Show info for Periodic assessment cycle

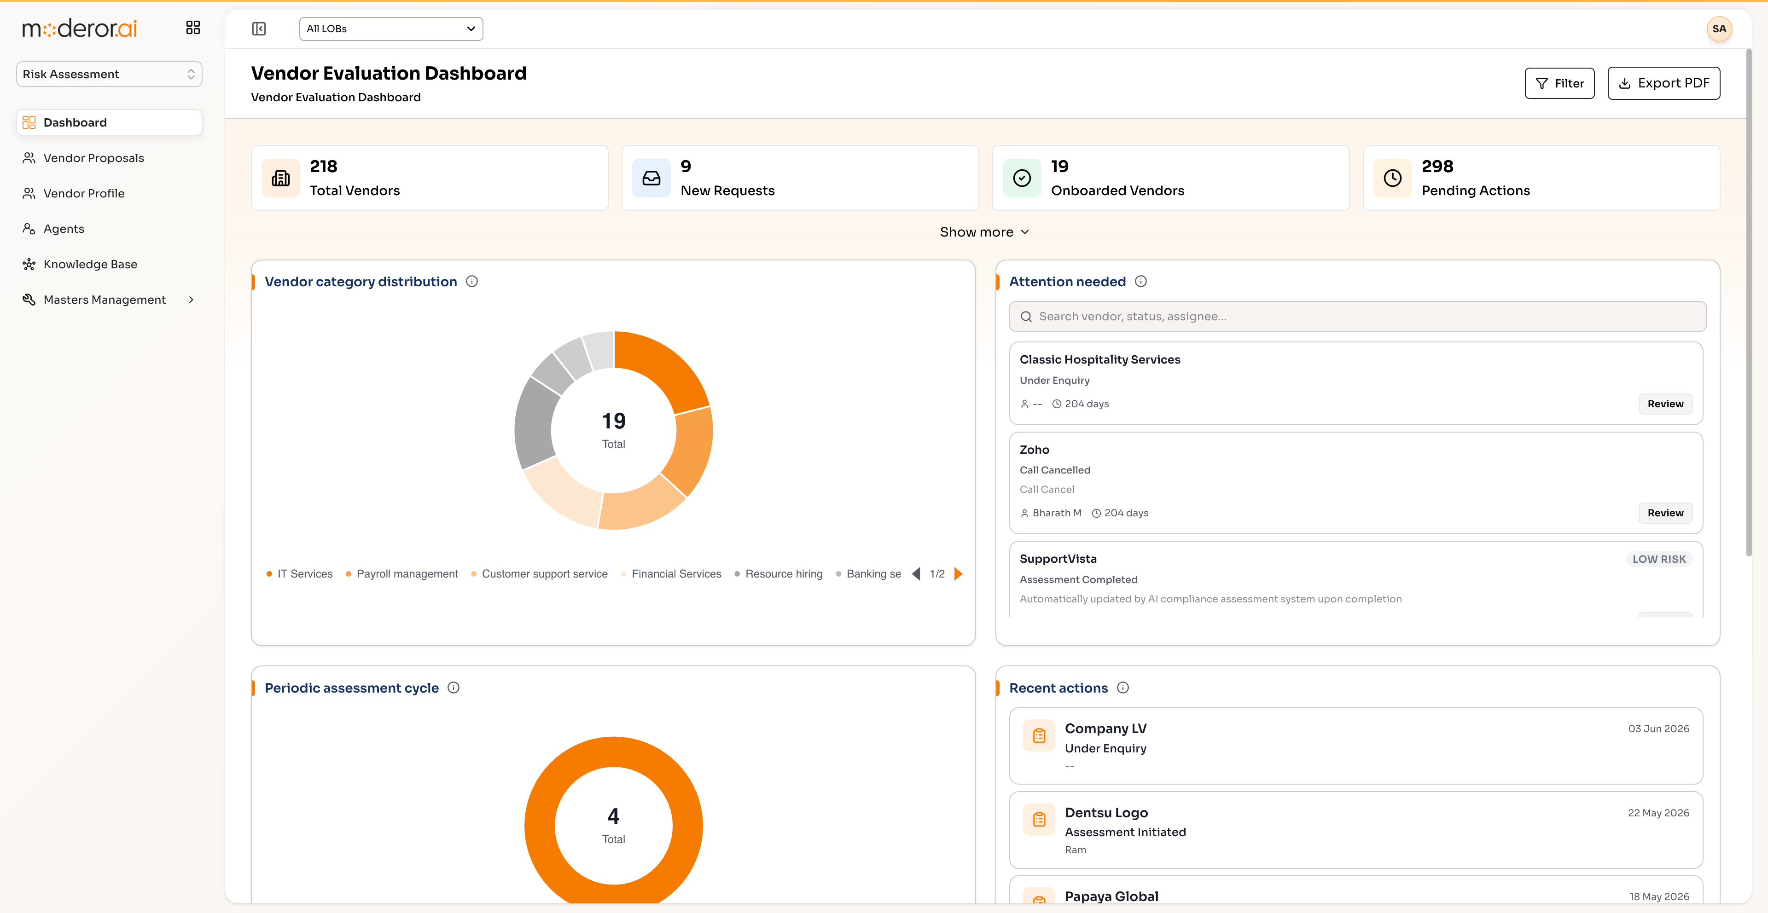(x=454, y=688)
